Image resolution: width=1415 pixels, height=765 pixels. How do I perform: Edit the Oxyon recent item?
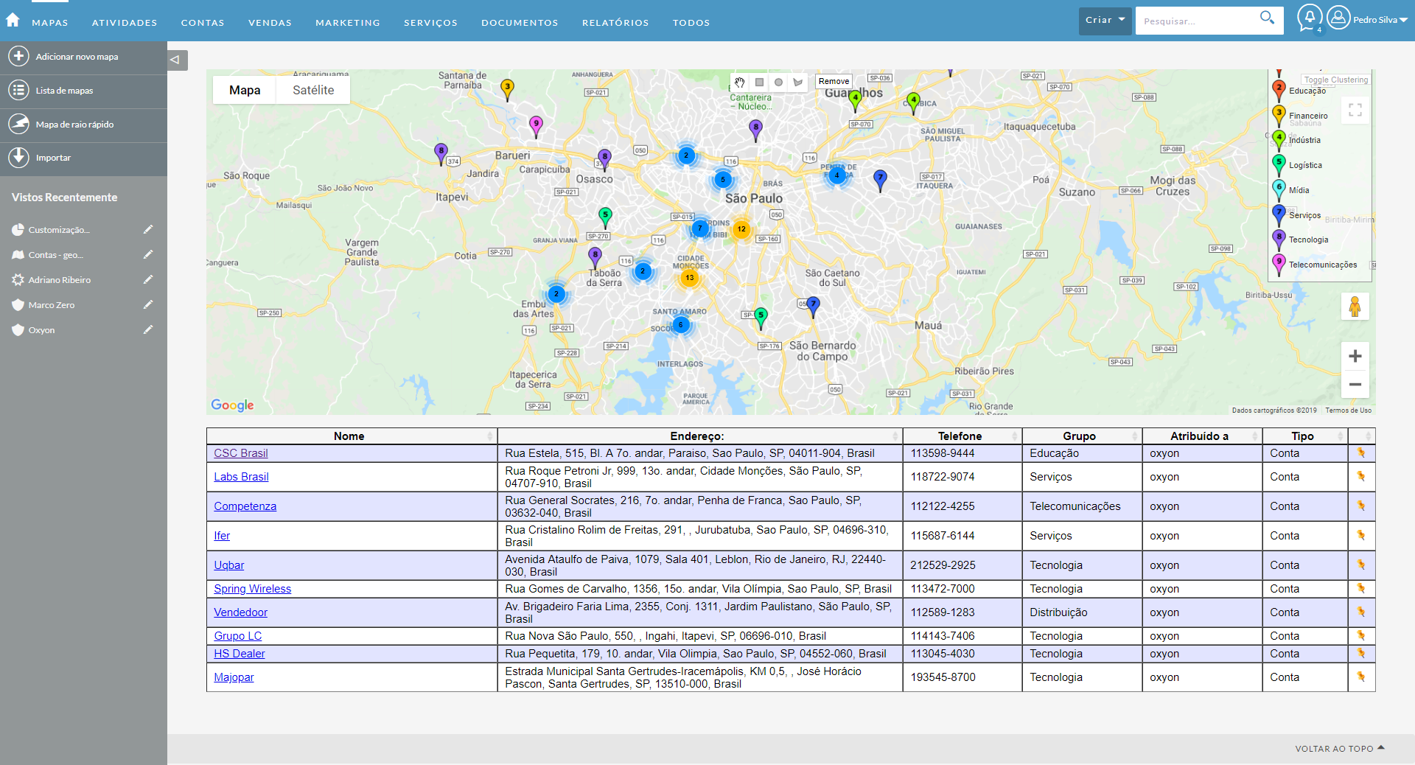[x=148, y=329]
